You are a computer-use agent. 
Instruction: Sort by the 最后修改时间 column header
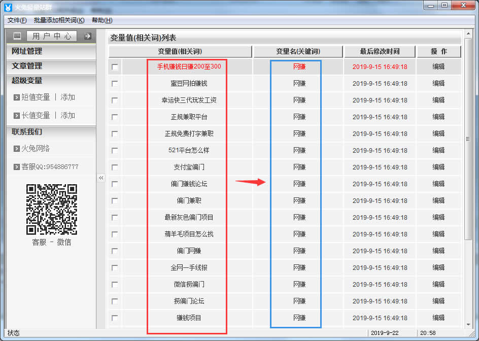(x=380, y=51)
